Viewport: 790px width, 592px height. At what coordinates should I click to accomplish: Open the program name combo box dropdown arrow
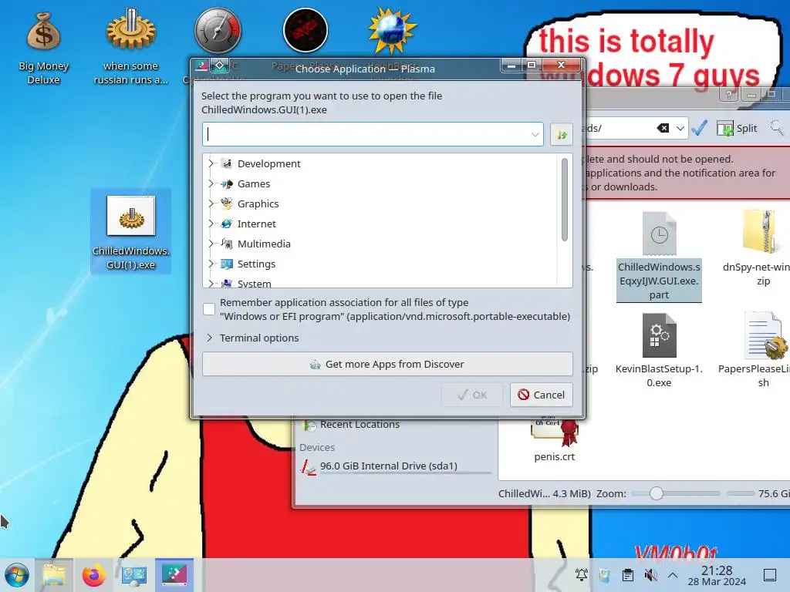click(535, 134)
